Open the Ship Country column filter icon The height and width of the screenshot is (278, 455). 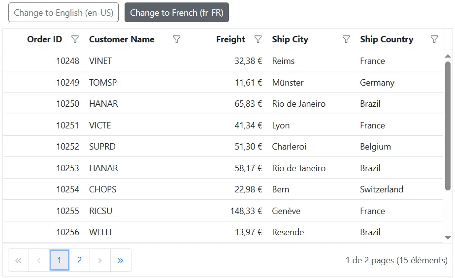tap(434, 39)
